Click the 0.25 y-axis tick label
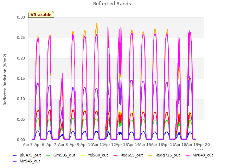Image resolution: width=225 pixels, height=168 pixels. [x=21, y=38]
